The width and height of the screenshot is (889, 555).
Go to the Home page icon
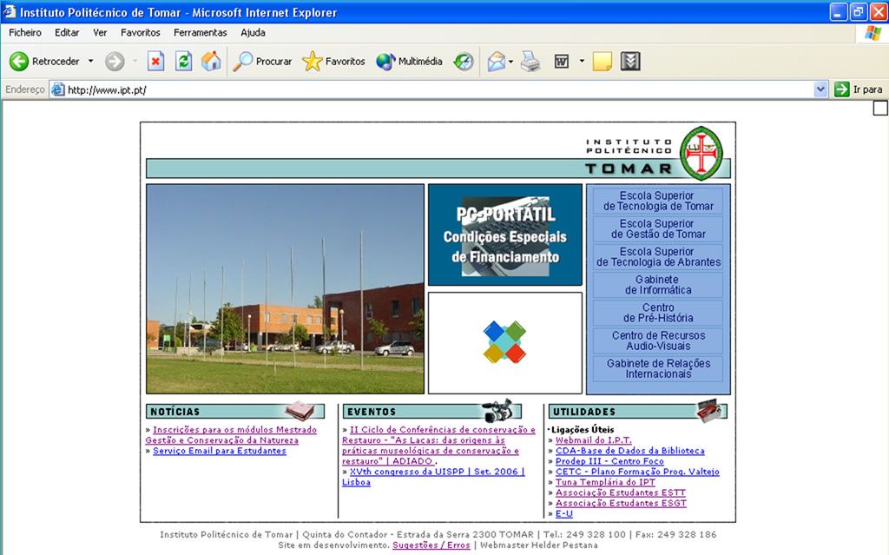[211, 62]
